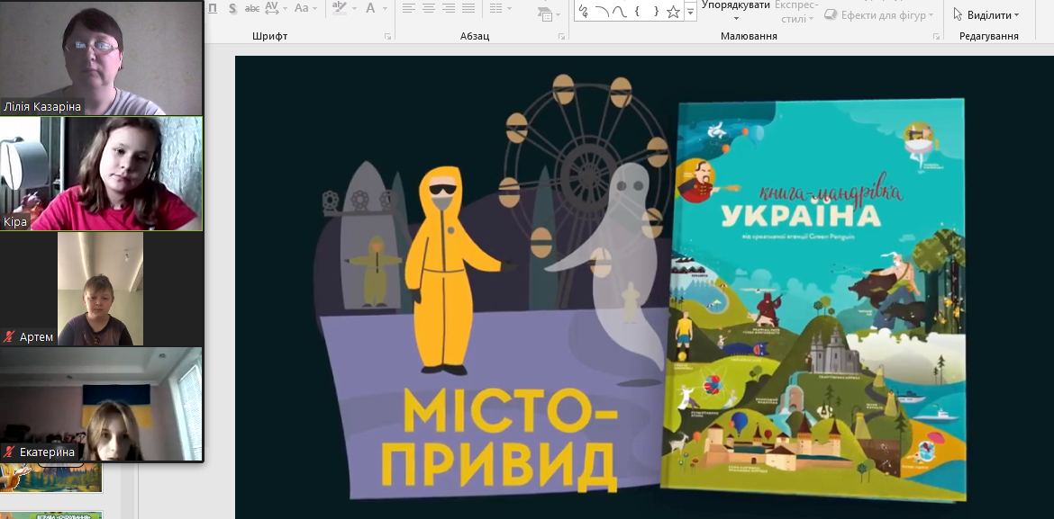This screenshot has height=519, width=1054.
Task: Align text to the right
Action: [x=449, y=8]
